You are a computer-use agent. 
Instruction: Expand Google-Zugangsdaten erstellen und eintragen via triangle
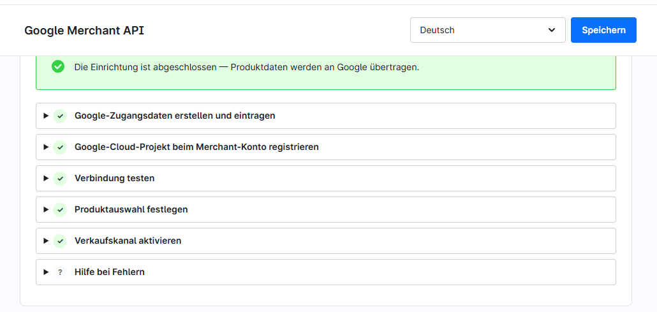(x=46, y=115)
